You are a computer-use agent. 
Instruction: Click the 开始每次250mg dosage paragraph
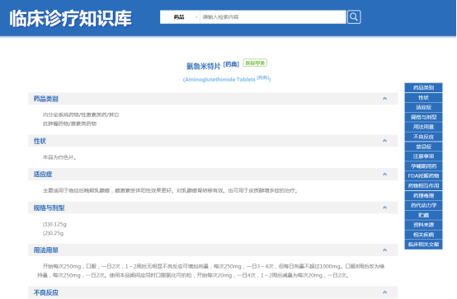tap(211, 271)
